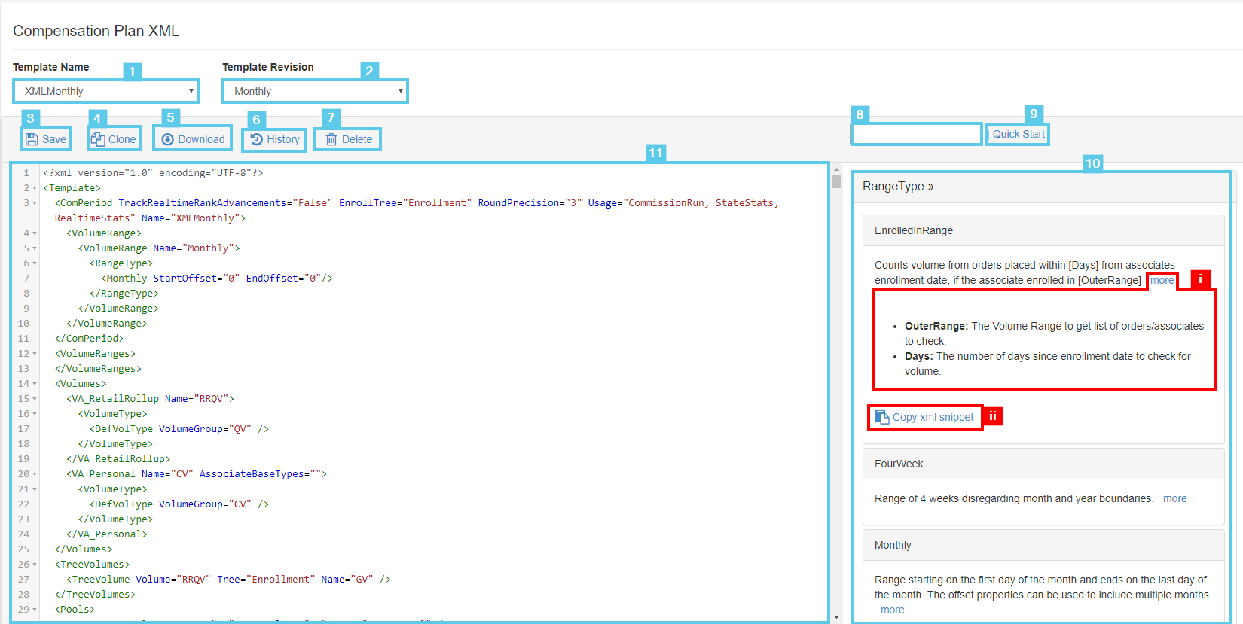The width and height of the screenshot is (1243, 624).
Task: Fold the VolumeRange block at line 4
Action: click(x=35, y=233)
